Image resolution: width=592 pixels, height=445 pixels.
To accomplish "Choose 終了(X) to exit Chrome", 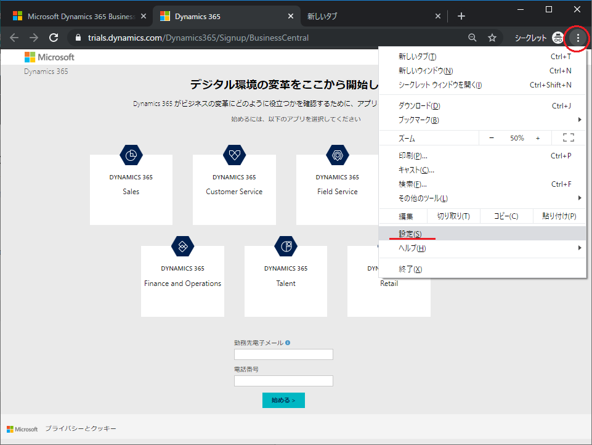I will (482, 269).
